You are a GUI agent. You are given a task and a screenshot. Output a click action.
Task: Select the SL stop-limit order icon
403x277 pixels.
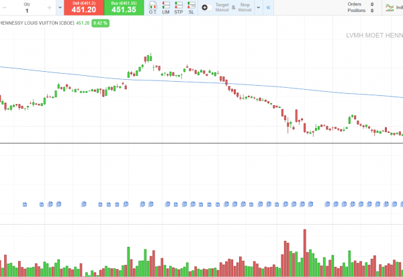191,8
